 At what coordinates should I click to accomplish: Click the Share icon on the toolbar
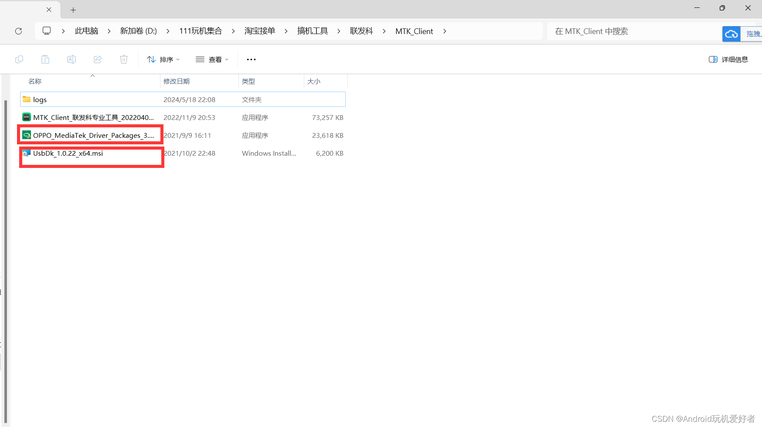point(98,59)
